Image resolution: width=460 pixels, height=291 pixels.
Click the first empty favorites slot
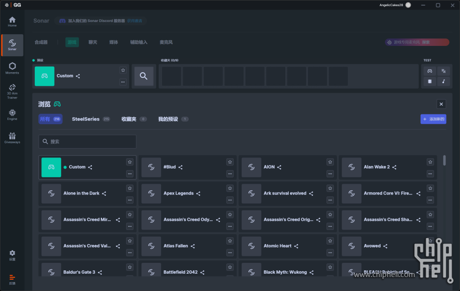(171, 76)
